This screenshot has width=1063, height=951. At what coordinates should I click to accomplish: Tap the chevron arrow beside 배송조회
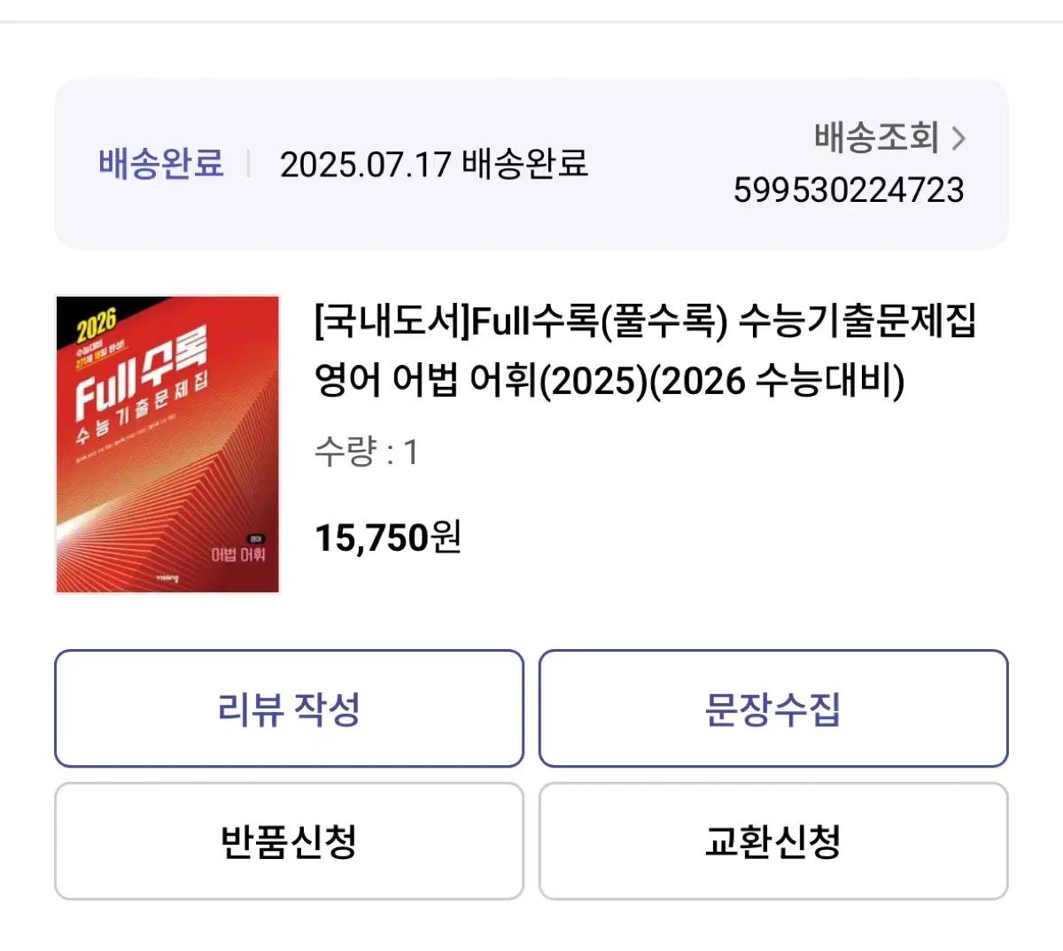958,138
